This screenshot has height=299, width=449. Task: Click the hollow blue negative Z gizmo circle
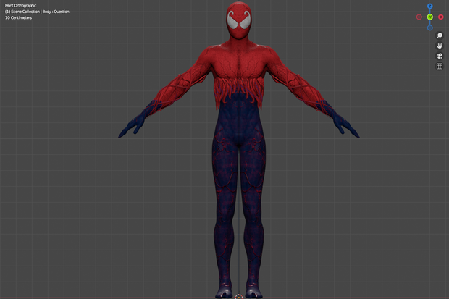430,28
